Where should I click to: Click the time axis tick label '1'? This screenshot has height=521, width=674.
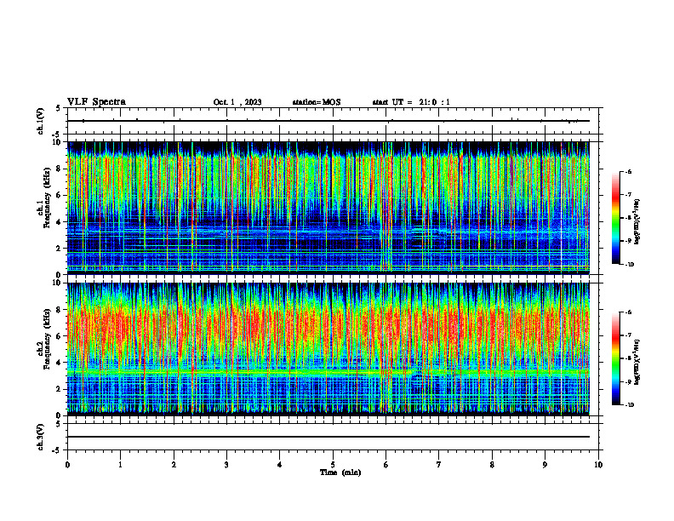(120, 465)
